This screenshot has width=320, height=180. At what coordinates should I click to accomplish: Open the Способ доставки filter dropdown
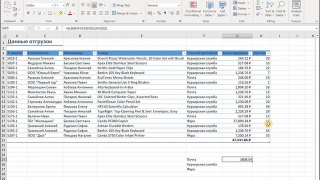[x=220, y=53]
